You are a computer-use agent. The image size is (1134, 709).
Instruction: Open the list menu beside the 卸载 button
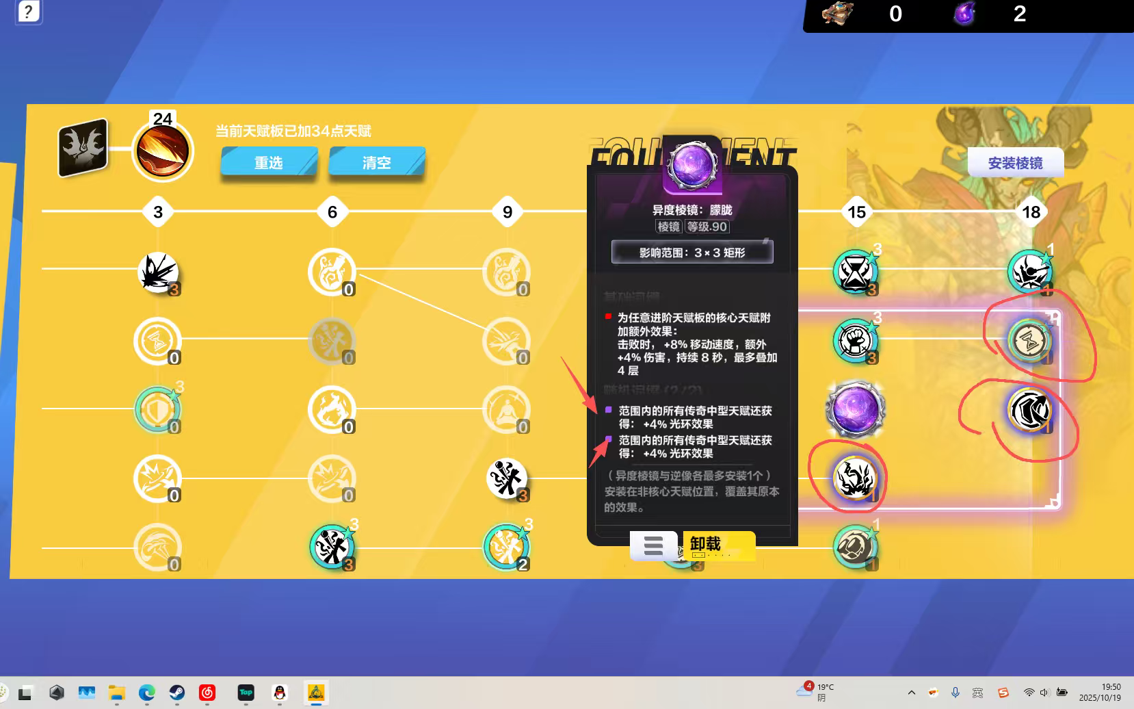[652, 545]
